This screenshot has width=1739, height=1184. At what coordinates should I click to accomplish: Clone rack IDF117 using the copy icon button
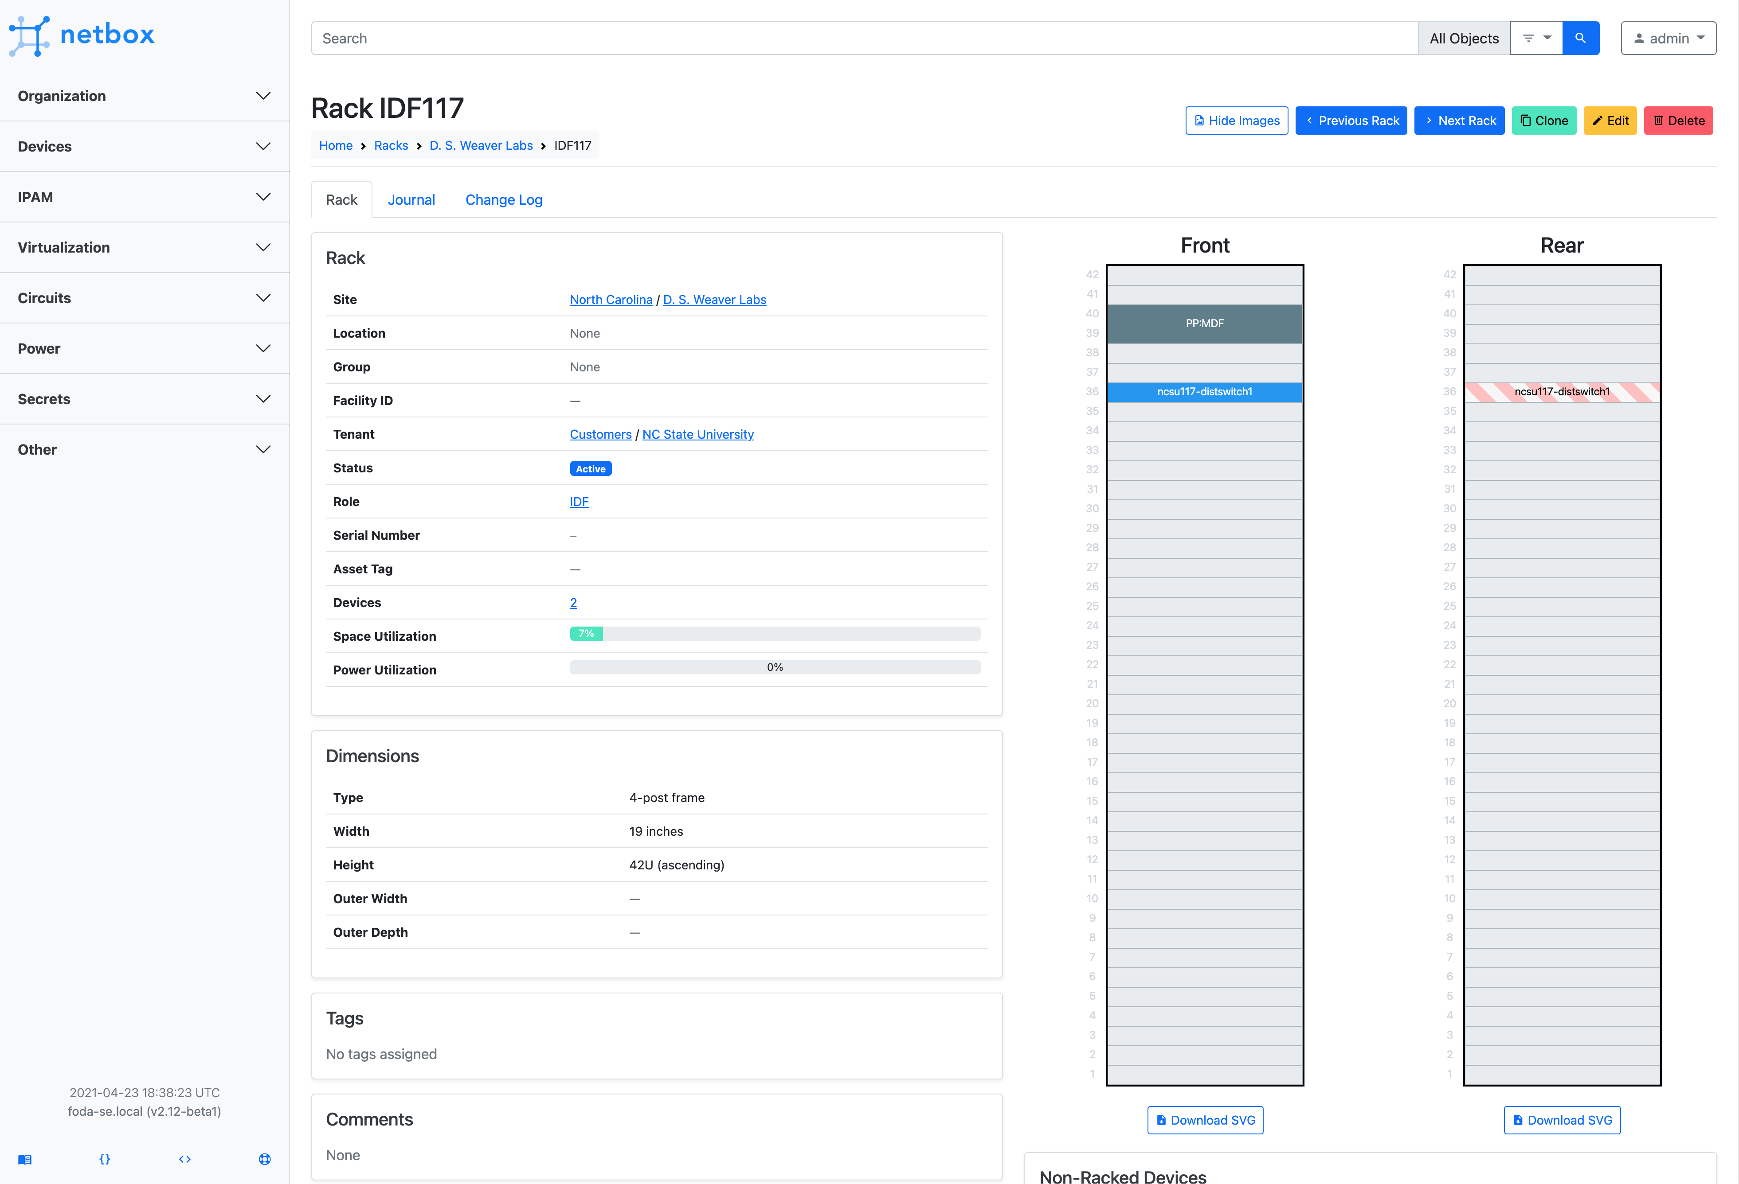click(x=1544, y=120)
